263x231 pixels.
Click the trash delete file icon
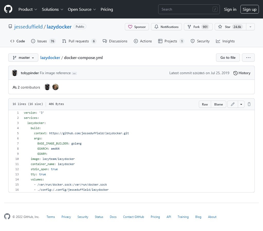click(249, 104)
